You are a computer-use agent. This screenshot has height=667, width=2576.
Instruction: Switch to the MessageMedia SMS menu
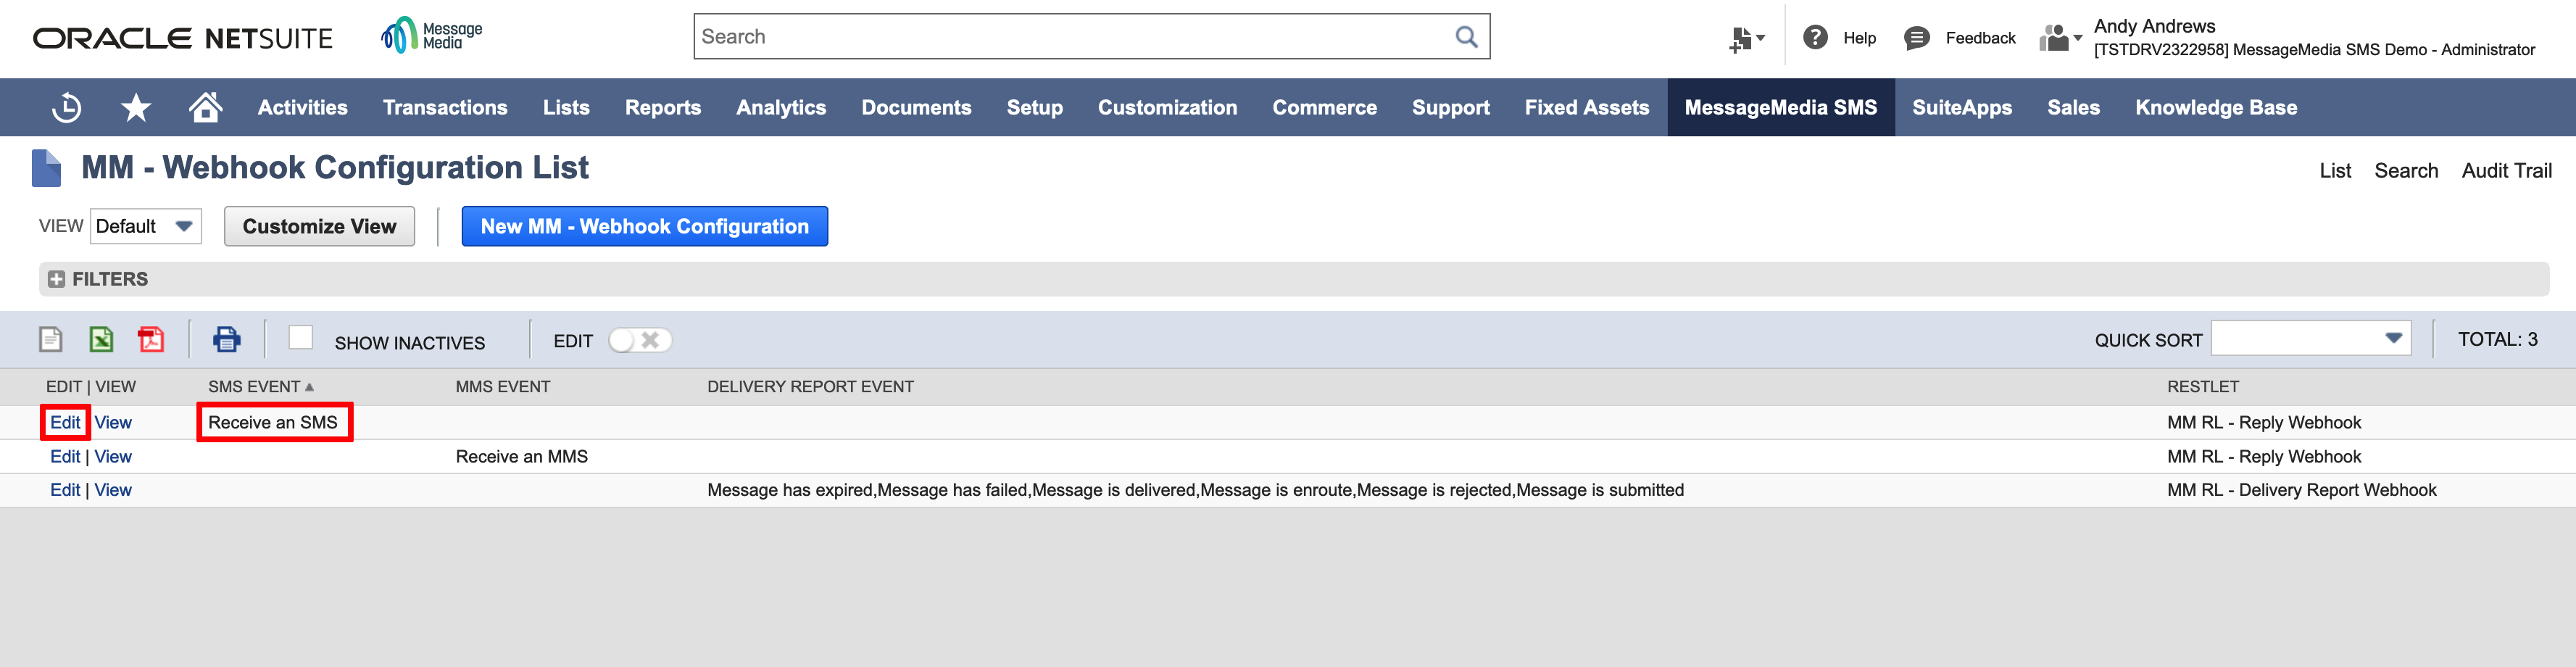[1780, 107]
